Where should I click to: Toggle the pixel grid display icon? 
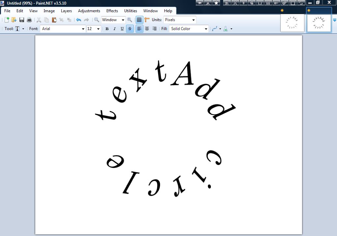tap(139, 20)
